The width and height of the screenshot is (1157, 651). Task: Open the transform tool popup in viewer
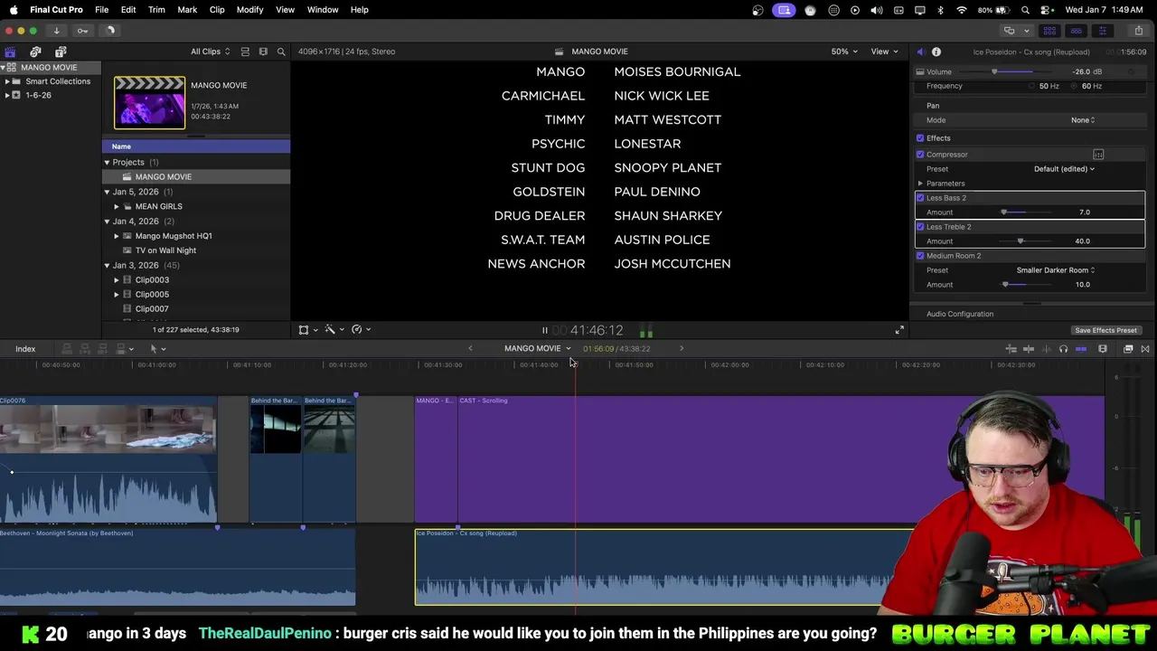click(x=308, y=330)
